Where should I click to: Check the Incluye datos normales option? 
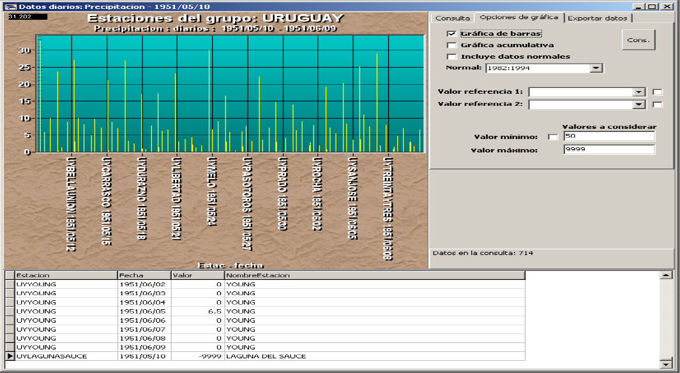coord(452,57)
